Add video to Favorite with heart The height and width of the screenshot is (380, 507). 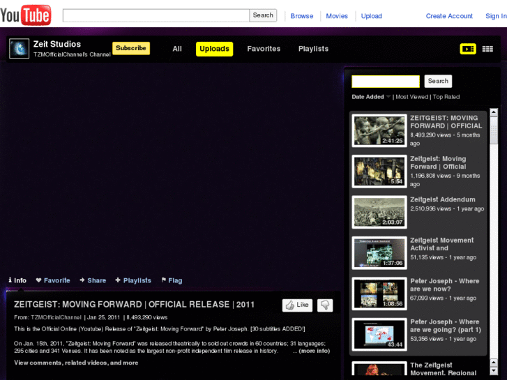pos(53,280)
